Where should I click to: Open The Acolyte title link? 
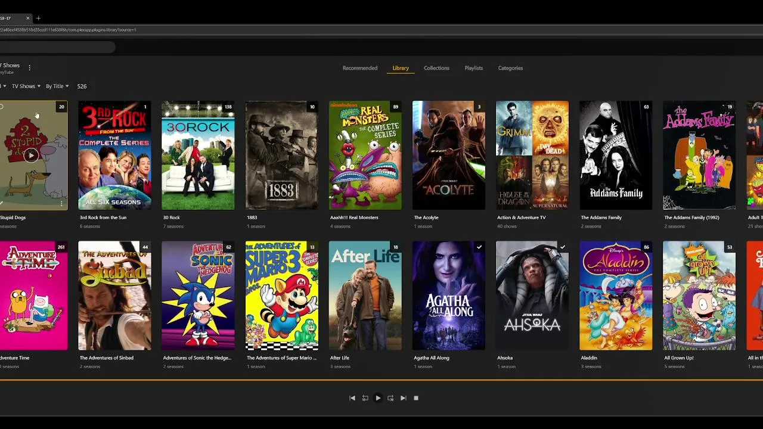426,217
